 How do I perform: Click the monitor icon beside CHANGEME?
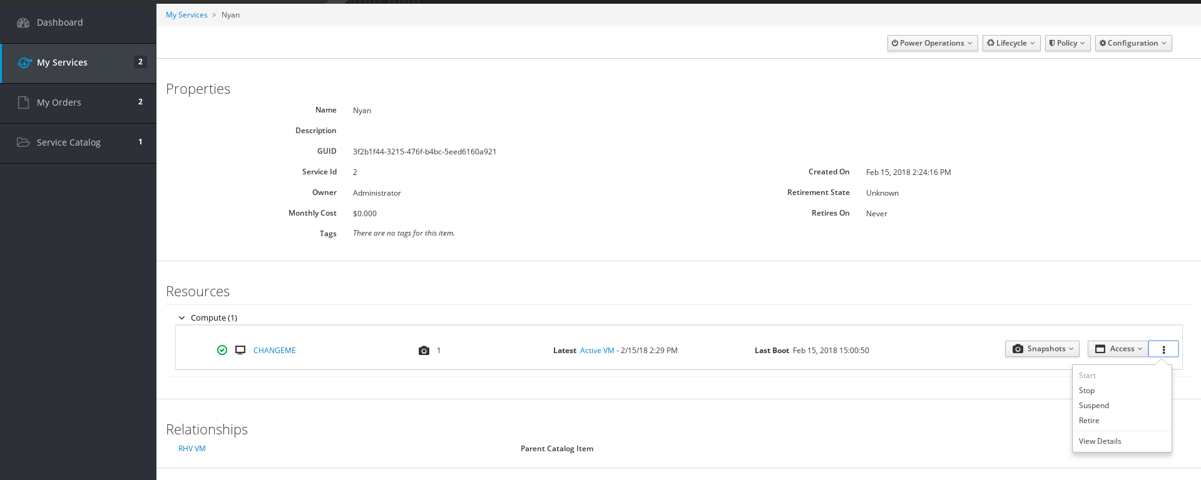pyautogui.click(x=240, y=350)
